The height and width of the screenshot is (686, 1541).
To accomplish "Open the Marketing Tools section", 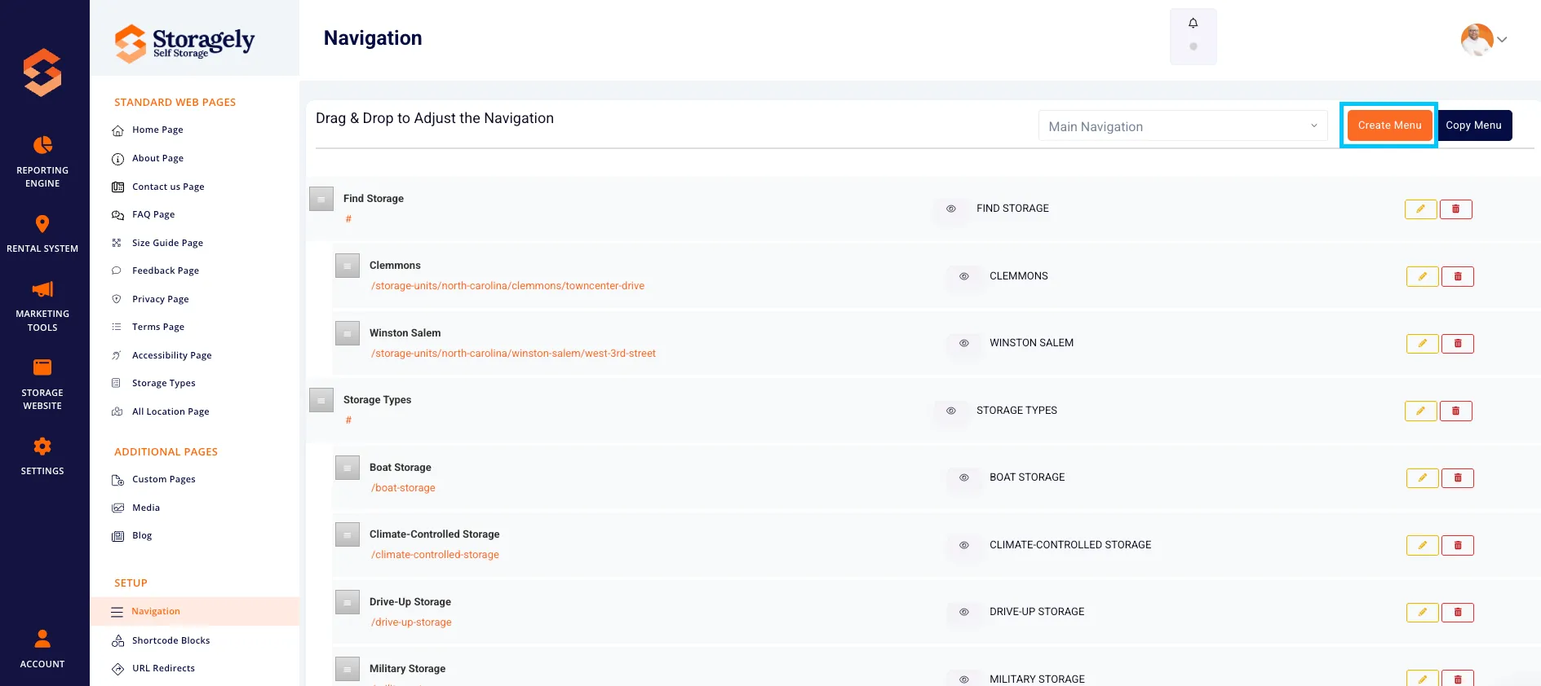I will [42, 306].
